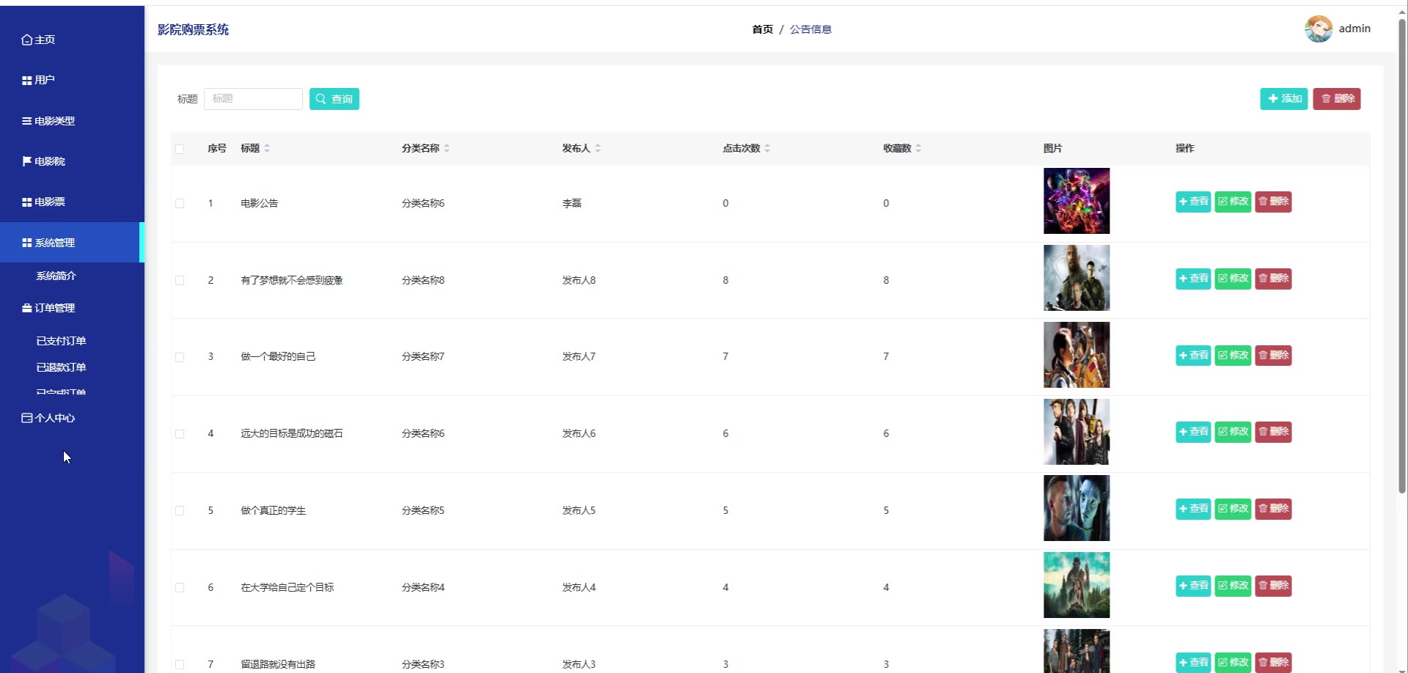Delete the 做一个最好的自己 announcement
The width and height of the screenshot is (1408, 673).
pos(1273,356)
